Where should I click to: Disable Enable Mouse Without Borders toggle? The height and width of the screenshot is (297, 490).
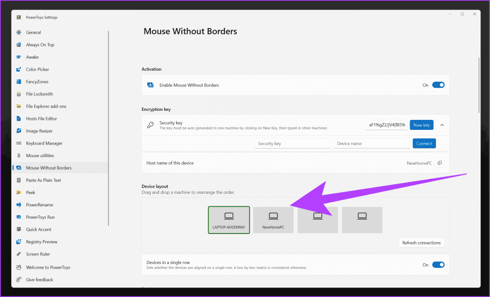pos(438,85)
